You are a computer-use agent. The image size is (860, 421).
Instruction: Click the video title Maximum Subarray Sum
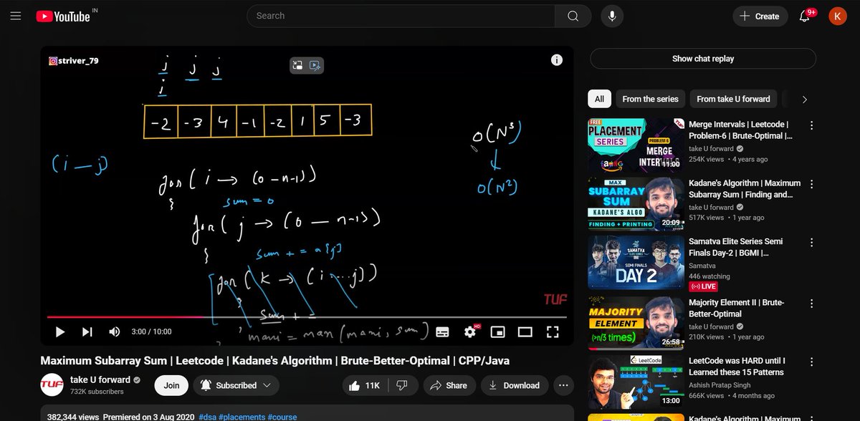click(x=275, y=360)
